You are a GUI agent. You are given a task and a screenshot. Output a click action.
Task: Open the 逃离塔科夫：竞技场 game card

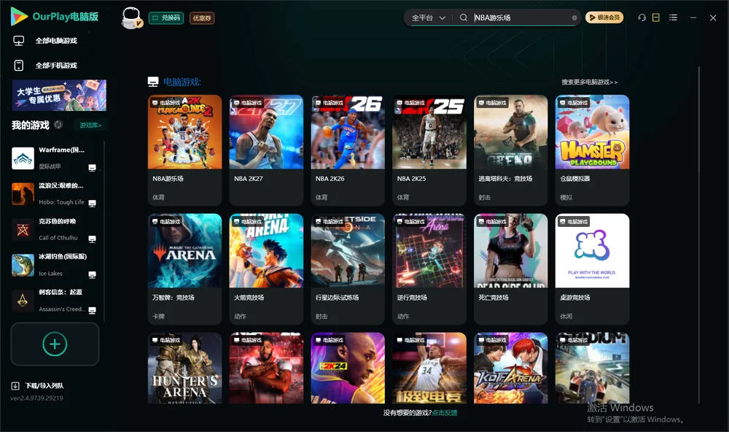point(510,150)
